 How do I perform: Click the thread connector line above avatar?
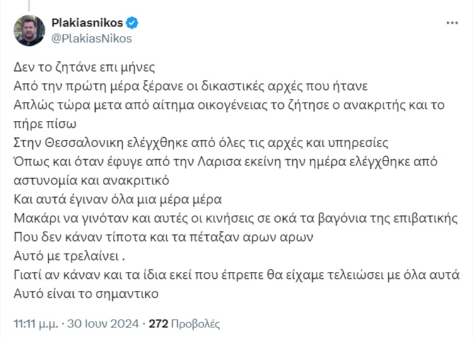coord(29,5)
